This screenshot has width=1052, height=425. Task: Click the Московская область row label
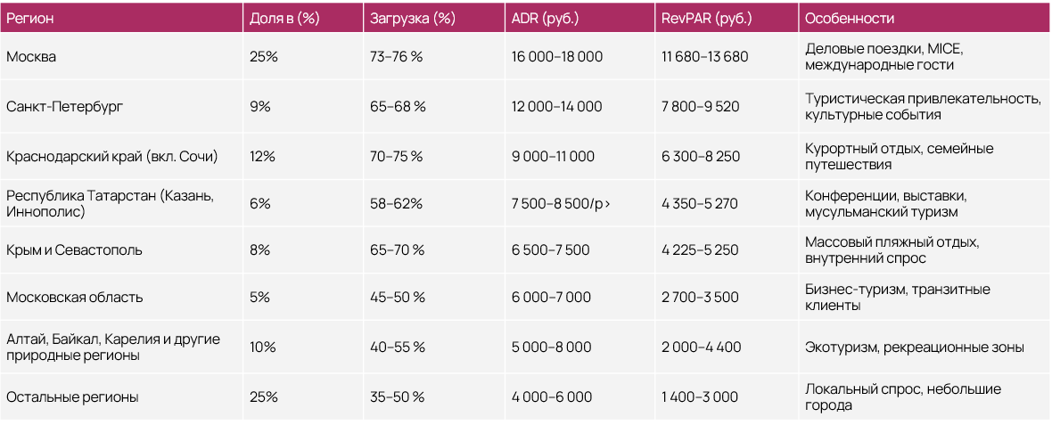pyautogui.click(x=74, y=297)
